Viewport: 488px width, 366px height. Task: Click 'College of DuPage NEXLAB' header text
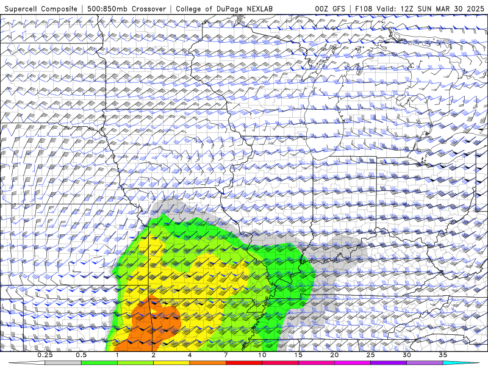[x=224, y=9]
